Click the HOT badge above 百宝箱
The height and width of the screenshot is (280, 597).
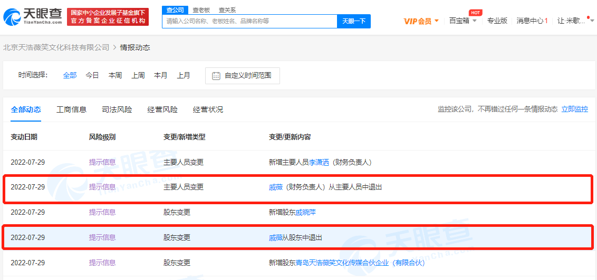tap(475, 12)
